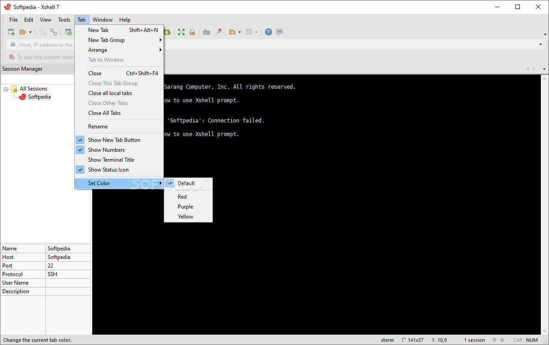Click the highlight pen toolbar icon
The width and height of the screenshot is (549, 345).
218,32
